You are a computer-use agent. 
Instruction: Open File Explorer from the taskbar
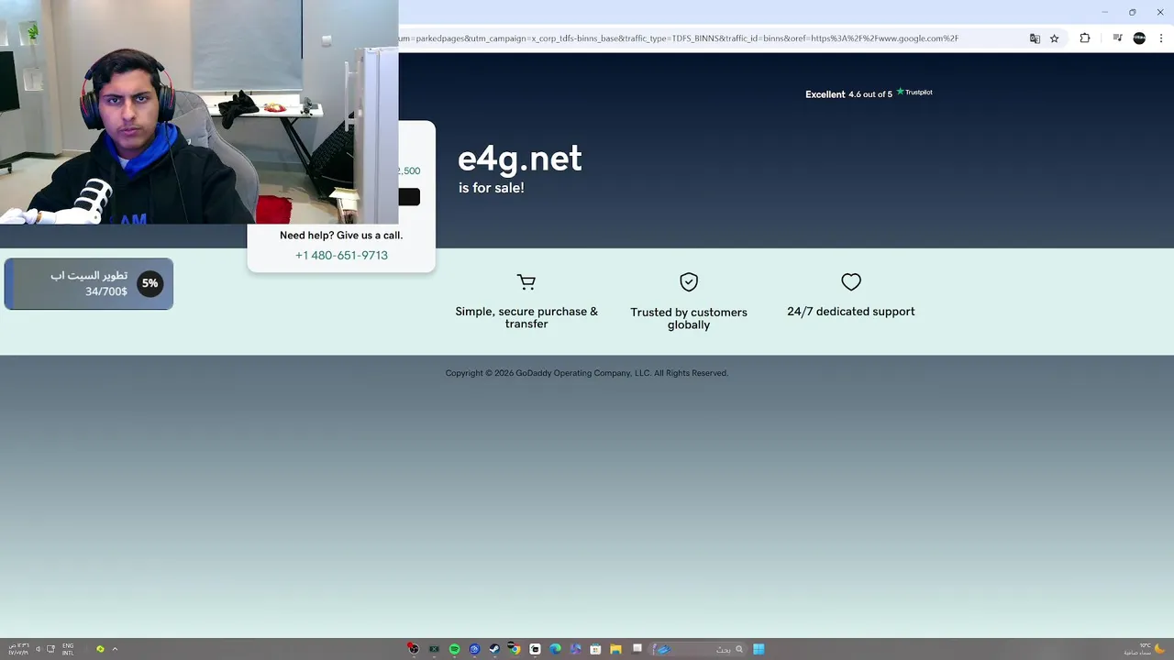pyautogui.click(x=615, y=649)
